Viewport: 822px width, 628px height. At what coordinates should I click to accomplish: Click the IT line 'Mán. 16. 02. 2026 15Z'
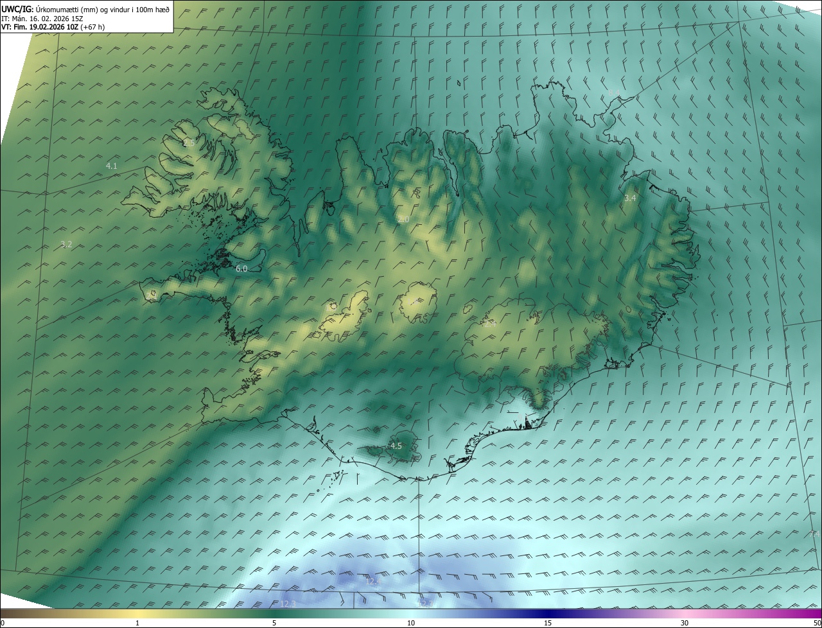[46, 18]
